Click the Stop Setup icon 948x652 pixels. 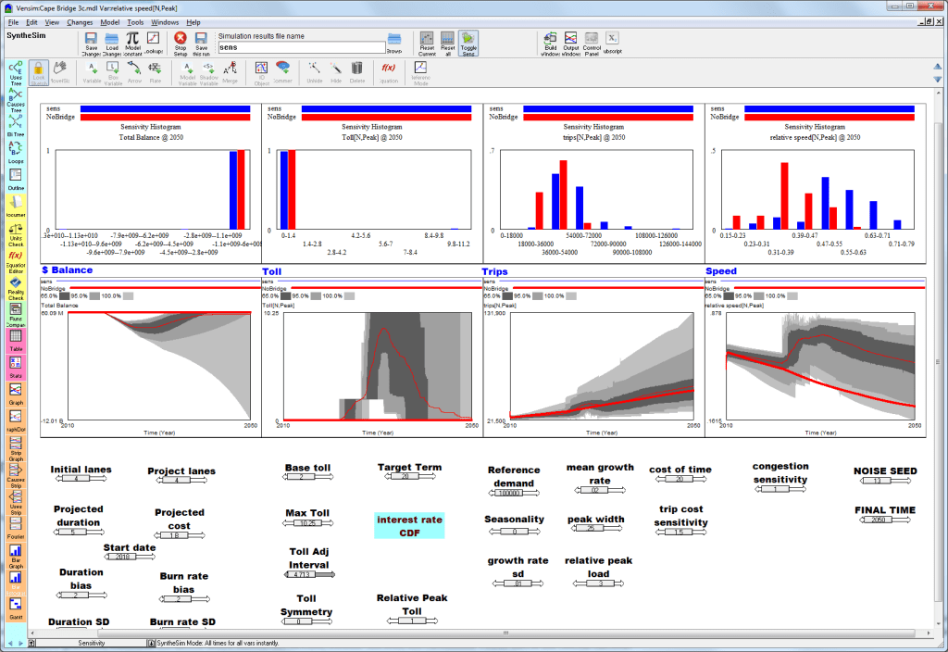coord(181,44)
